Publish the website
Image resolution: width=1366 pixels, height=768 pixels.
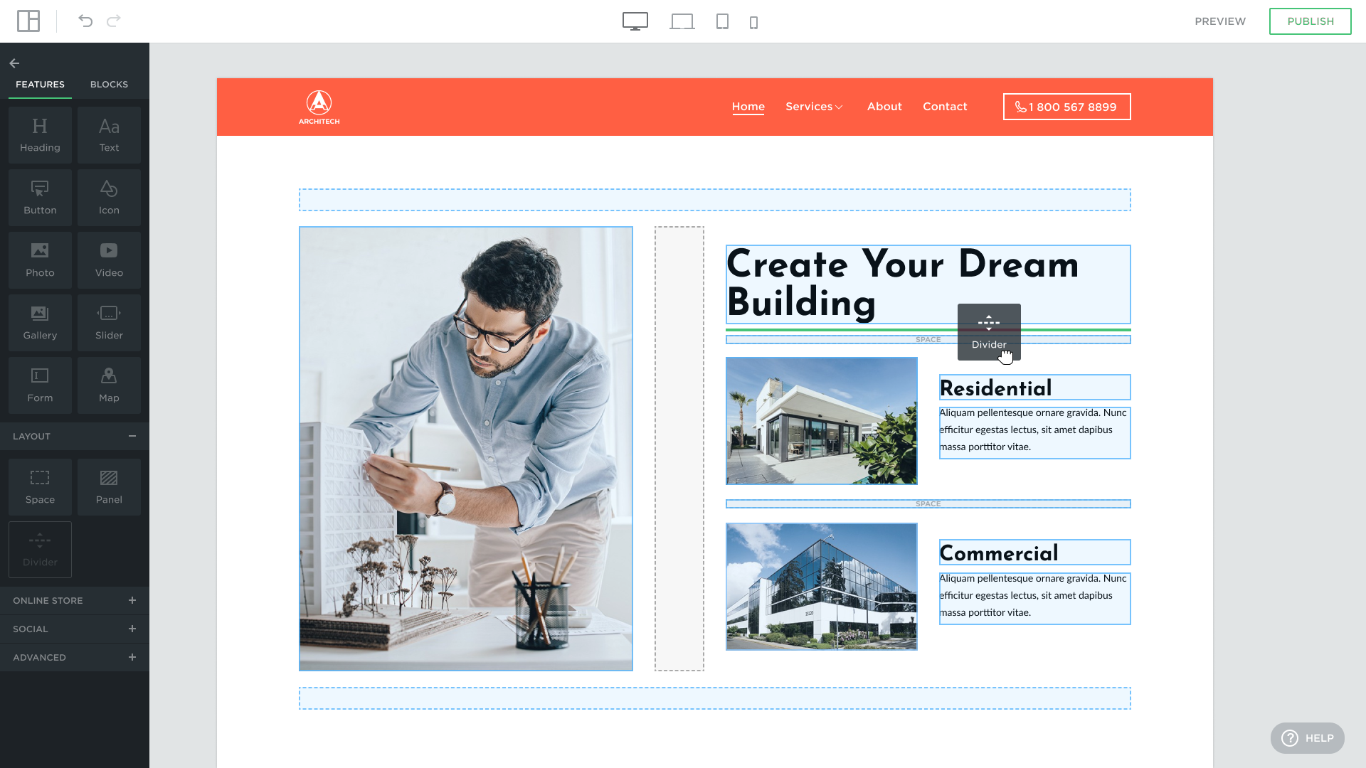click(1310, 21)
